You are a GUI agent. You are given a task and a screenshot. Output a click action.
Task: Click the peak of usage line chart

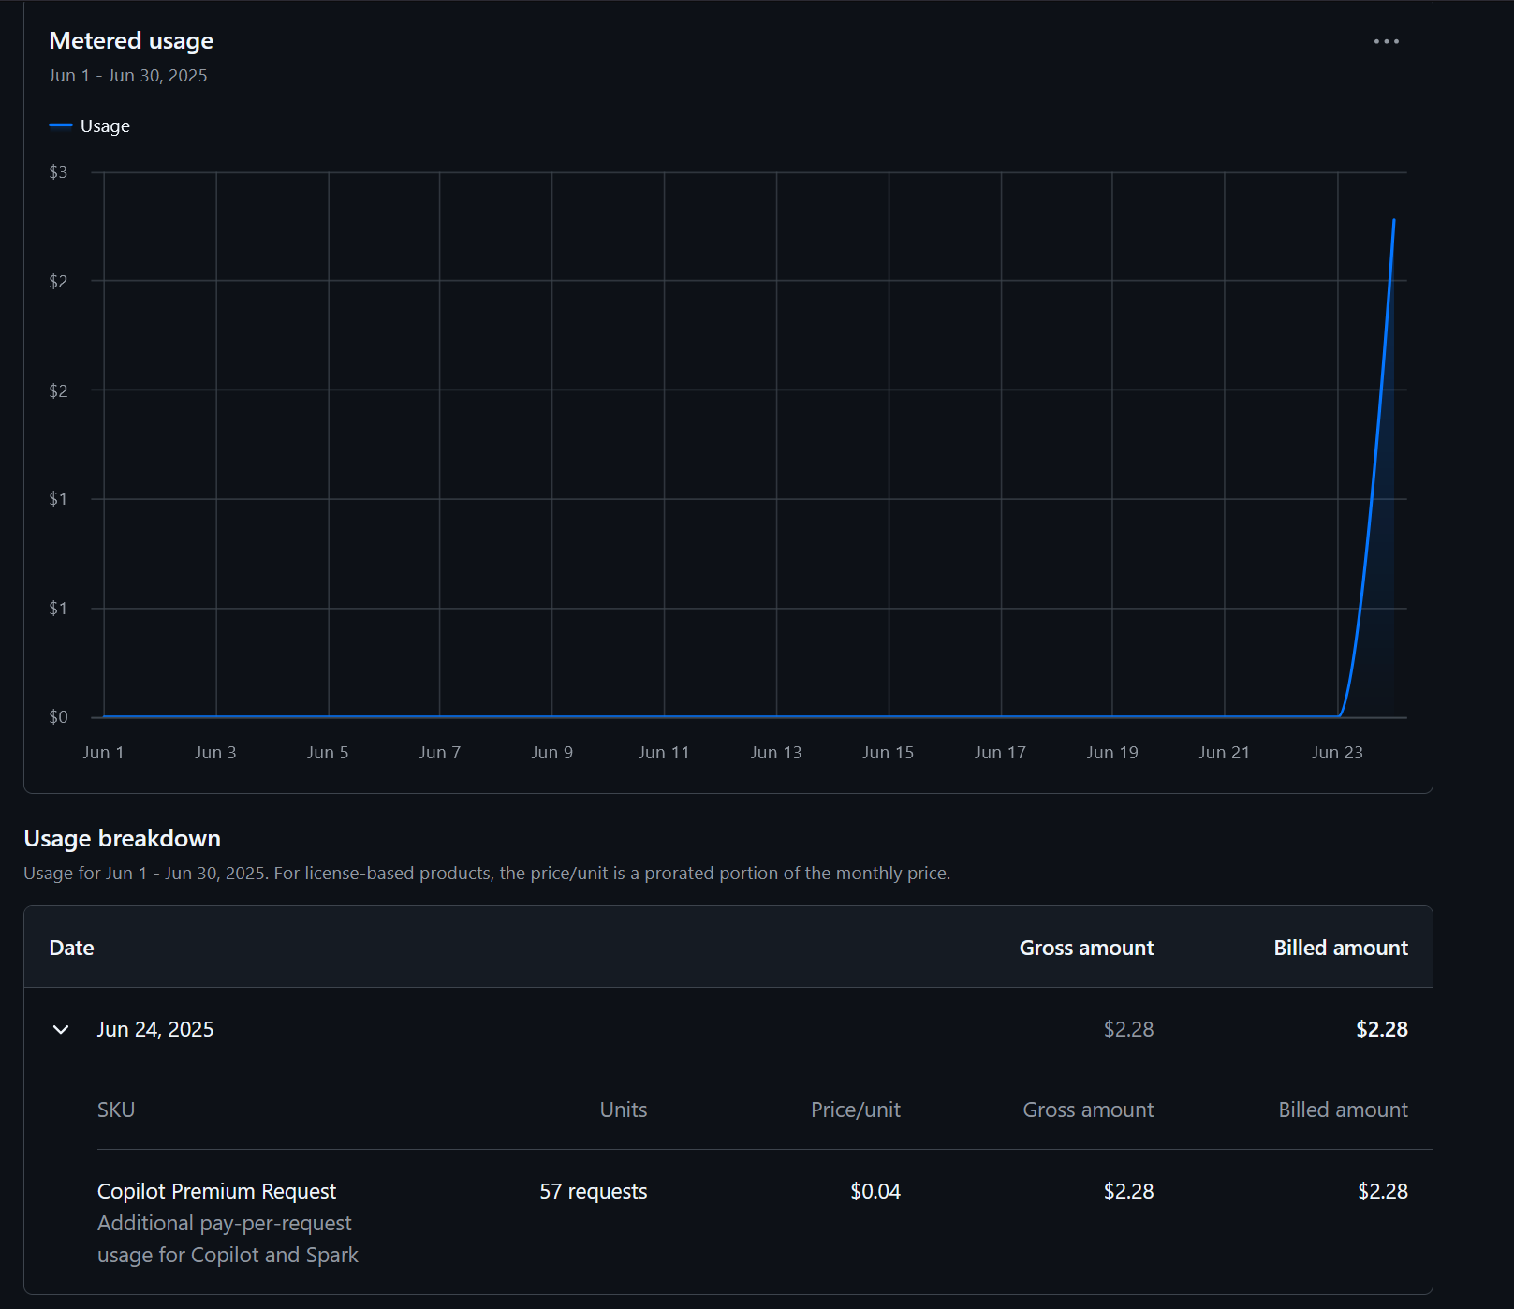point(1393,221)
